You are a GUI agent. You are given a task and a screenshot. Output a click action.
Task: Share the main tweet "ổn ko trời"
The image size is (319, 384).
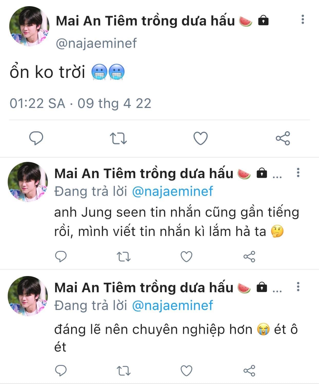[283, 138]
